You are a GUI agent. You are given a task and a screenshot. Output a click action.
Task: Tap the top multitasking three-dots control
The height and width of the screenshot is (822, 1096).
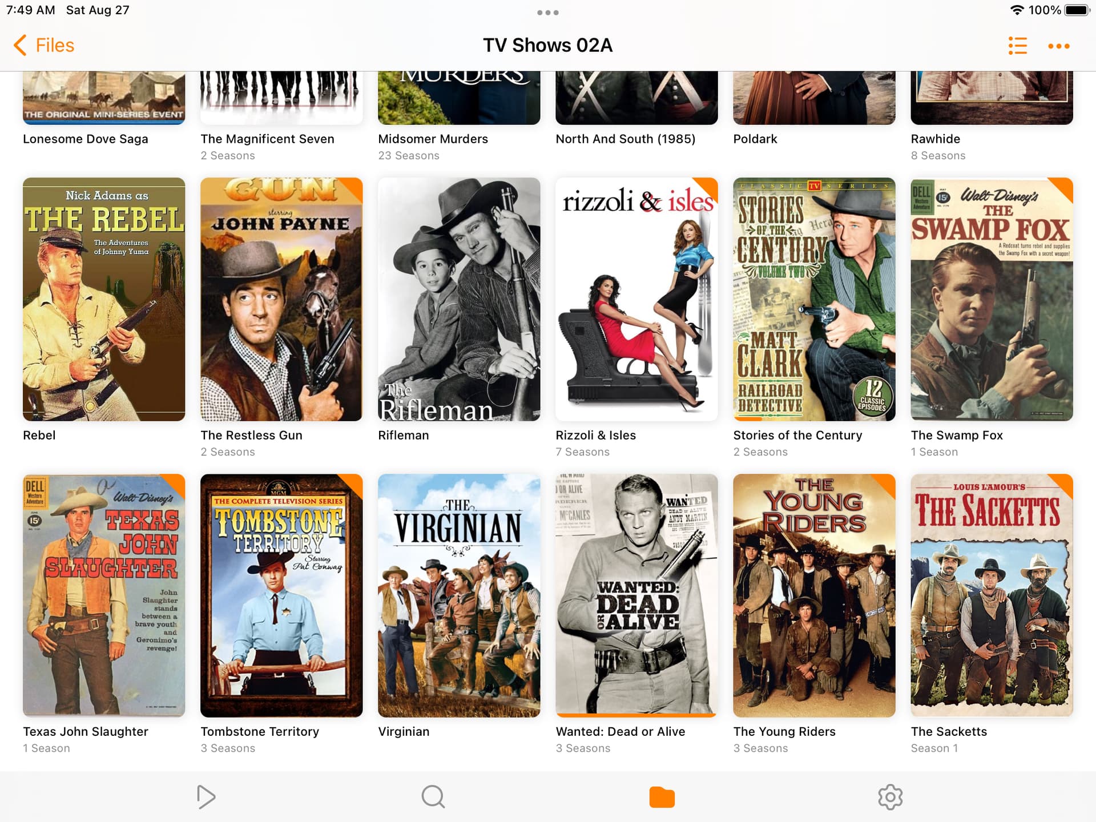pyautogui.click(x=547, y=13)
